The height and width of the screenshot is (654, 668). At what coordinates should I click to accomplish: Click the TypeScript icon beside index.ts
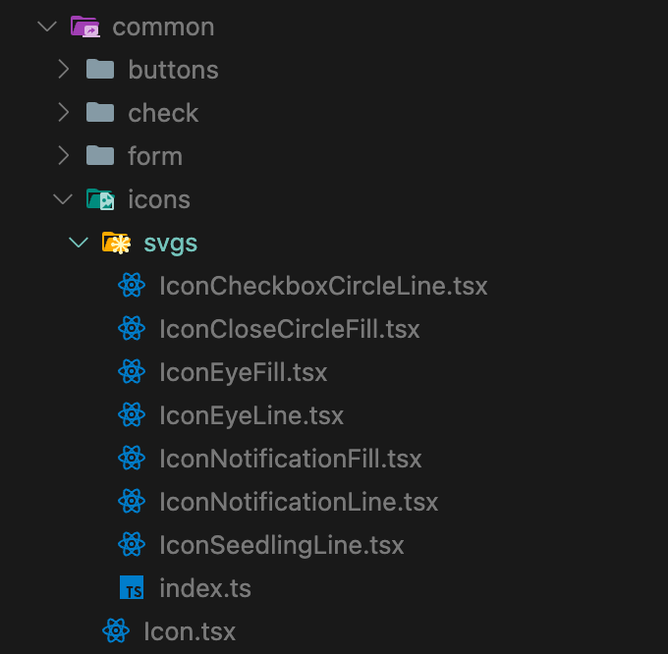pos(132,588)
